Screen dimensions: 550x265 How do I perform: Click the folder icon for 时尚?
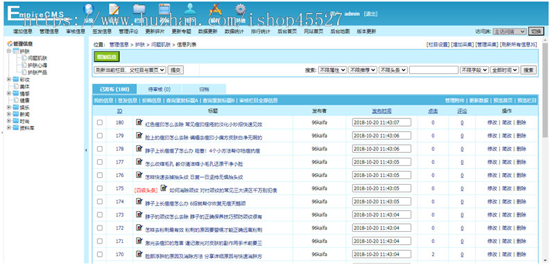click(x=15, y=121)
